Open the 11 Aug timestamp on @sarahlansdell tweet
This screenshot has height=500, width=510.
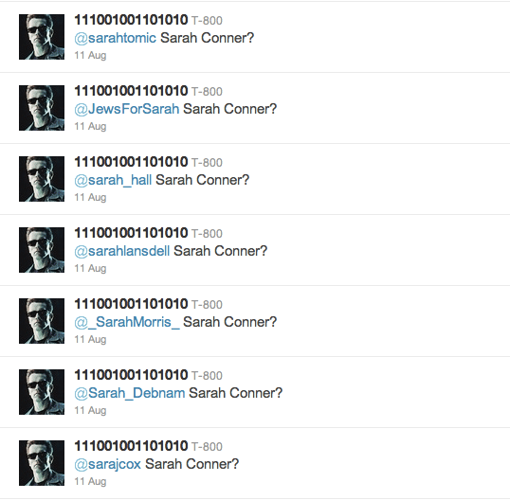pos(90,268)
